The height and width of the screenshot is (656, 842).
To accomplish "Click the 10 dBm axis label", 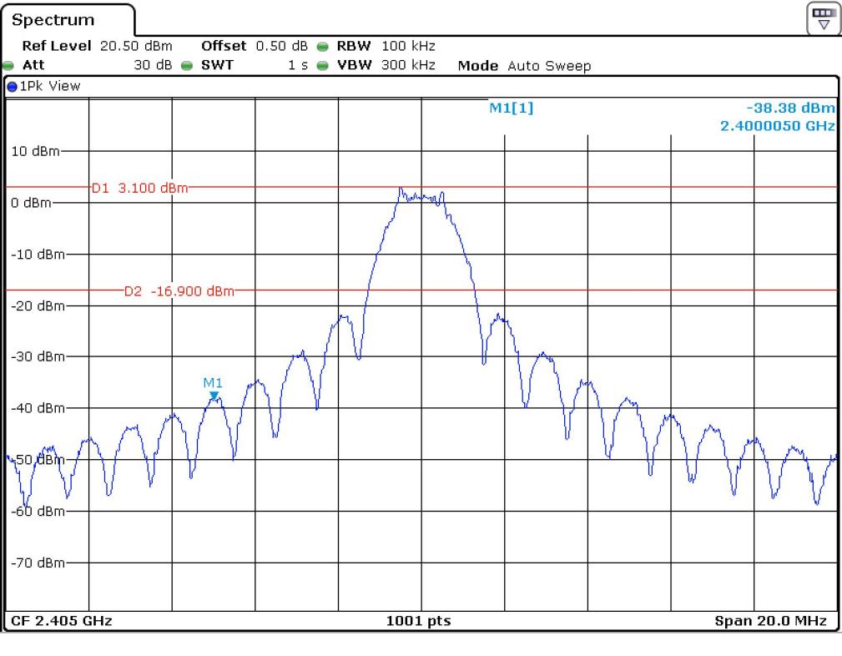I will click(35, 151).
